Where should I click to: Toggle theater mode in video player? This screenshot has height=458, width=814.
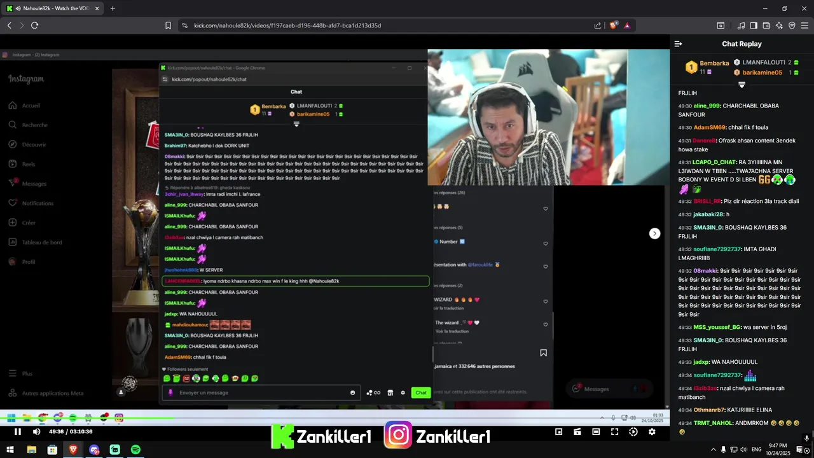[x=596, y=432]
